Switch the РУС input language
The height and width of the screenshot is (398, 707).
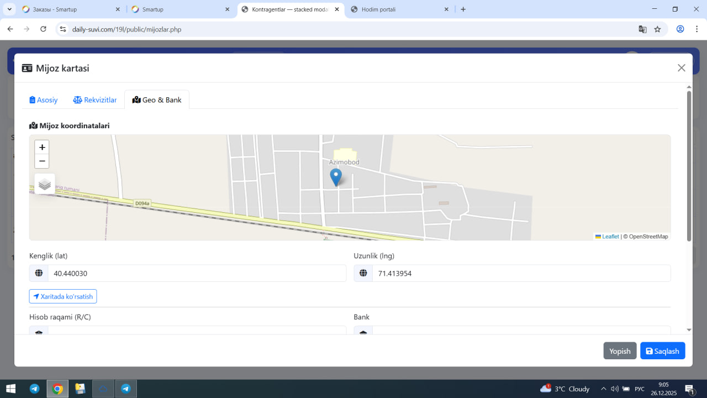point(640,389)
